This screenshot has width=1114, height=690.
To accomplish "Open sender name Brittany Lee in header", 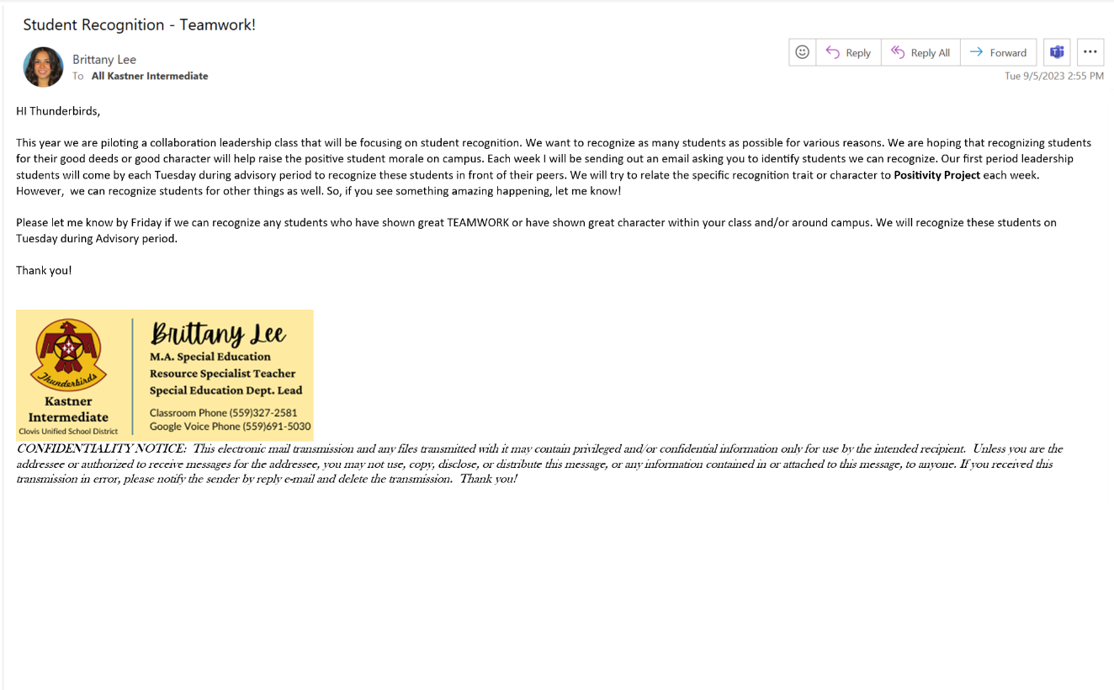I will [104, 60].
